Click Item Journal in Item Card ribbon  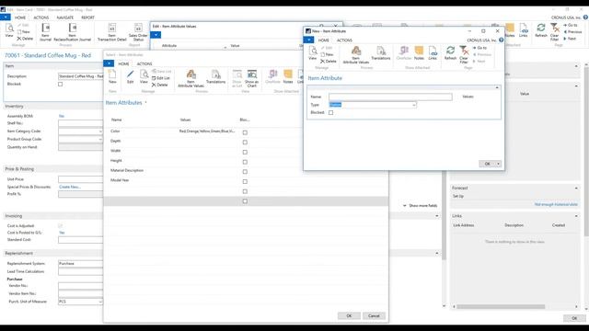[45, 32]
